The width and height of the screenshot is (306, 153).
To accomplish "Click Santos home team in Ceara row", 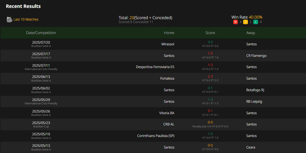I will coord(169,147).
